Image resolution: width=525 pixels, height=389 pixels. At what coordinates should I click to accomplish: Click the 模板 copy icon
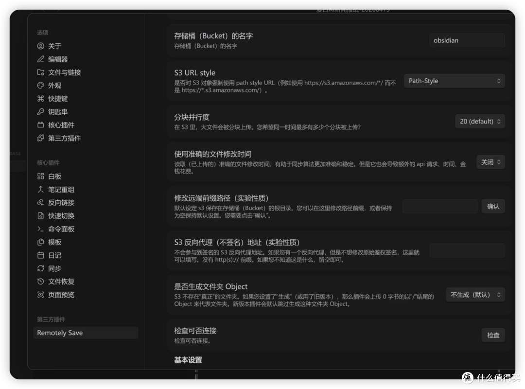pyautogui.click(x=40, y=242)
